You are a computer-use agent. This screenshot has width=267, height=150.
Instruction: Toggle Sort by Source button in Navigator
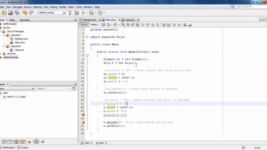pyautogui.click(x=43, y=142)
